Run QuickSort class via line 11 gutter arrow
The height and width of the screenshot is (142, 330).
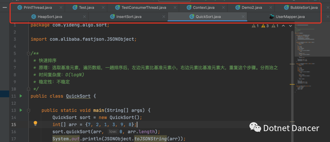click(21, 96)
